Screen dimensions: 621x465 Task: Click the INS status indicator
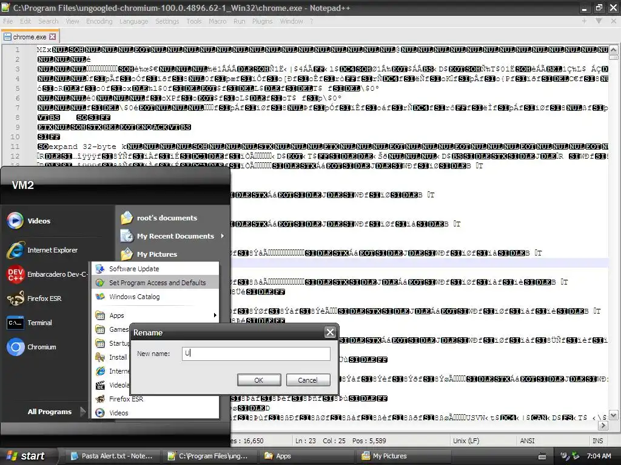(597, 441)
